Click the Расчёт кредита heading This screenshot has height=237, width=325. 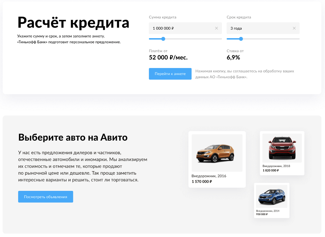coord(73,23)
